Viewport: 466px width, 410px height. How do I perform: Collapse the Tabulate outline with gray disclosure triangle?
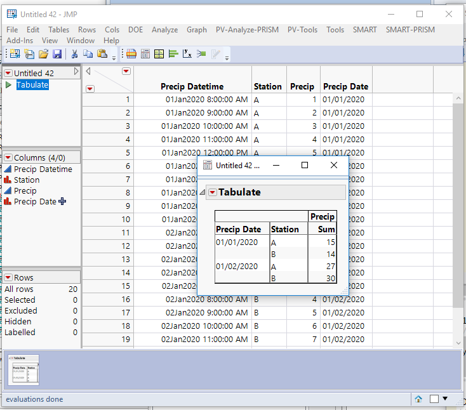pyautogui.click(x=203, y=192)
